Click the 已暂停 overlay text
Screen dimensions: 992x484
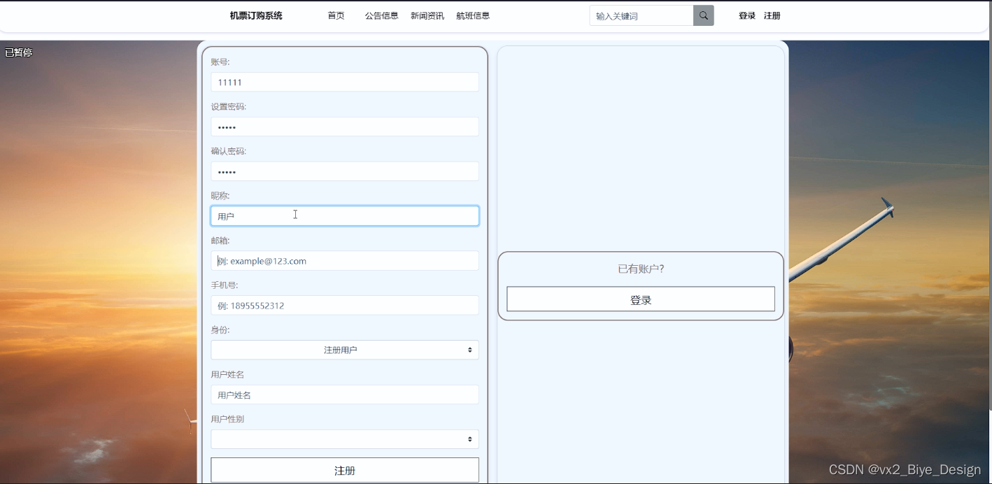pos(19,52)
